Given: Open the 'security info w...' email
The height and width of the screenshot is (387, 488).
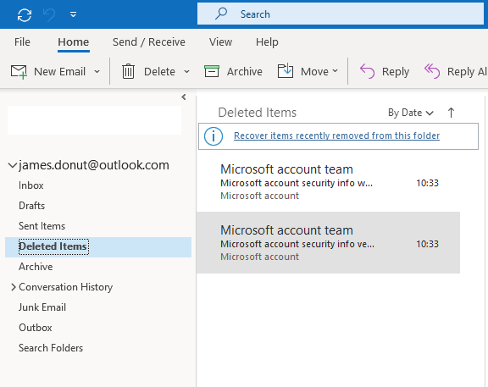Looking at the screenshot, I should tap(329, 182).
